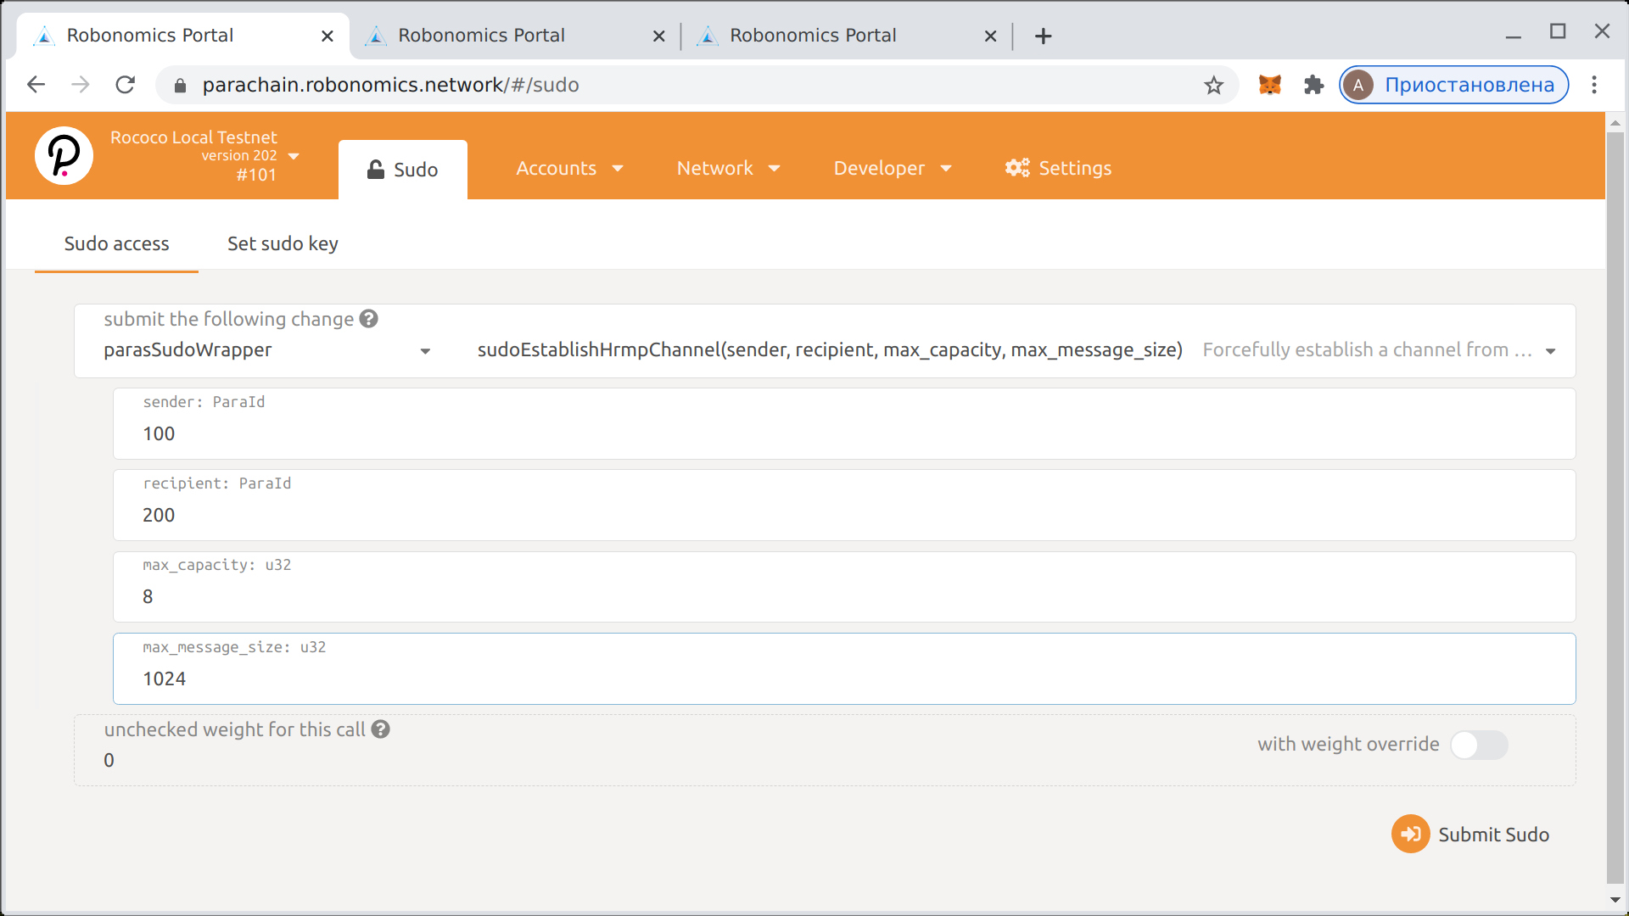
Task: Bookmark this page with the star icon
Action: [x=1213, y=85]
